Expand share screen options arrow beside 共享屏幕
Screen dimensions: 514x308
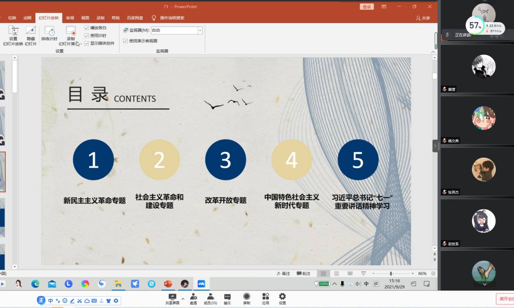click(183, 299)
